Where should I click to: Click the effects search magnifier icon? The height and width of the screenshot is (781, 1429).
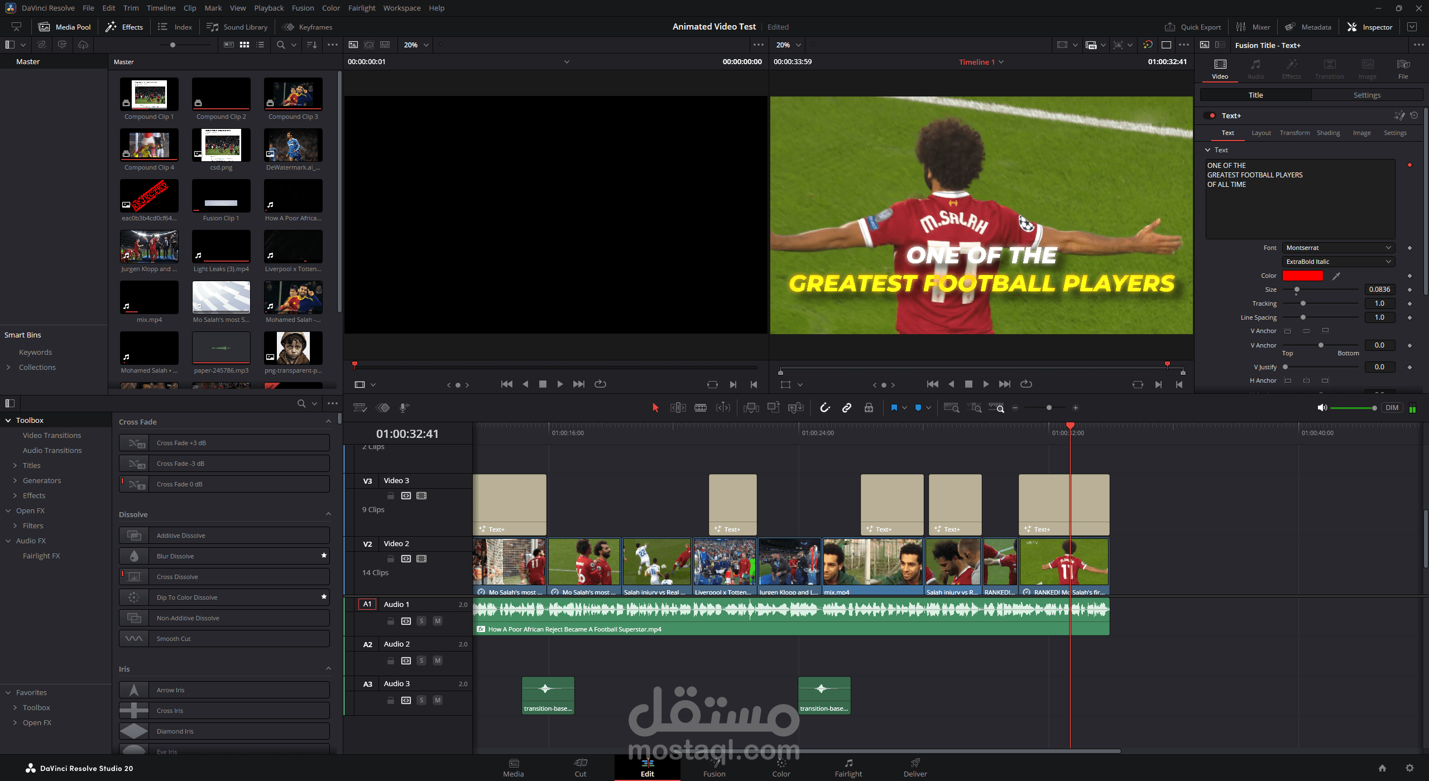point(301,403)
